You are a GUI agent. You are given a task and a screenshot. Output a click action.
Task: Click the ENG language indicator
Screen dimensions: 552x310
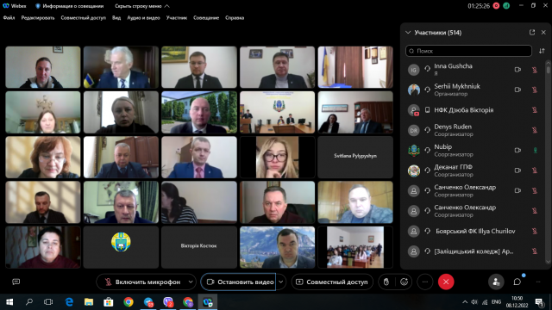(496, 302)
